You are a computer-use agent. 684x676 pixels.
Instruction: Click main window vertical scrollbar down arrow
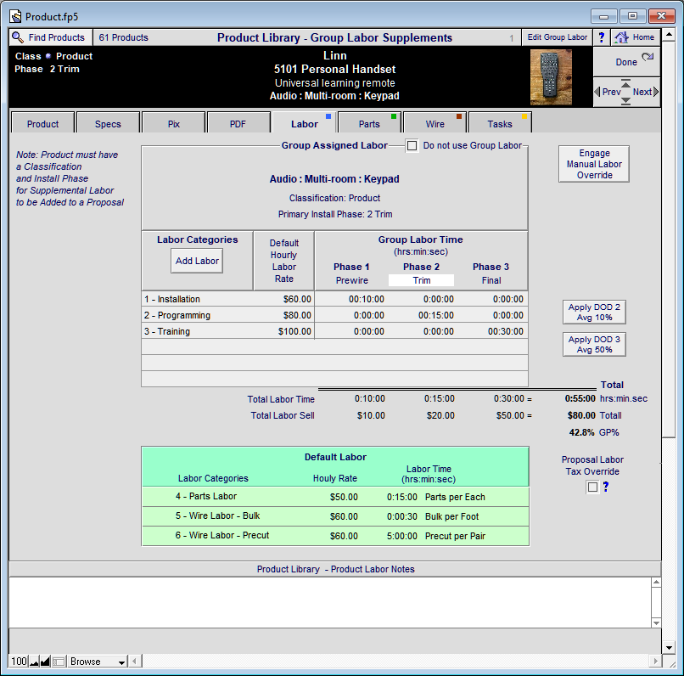669,648
